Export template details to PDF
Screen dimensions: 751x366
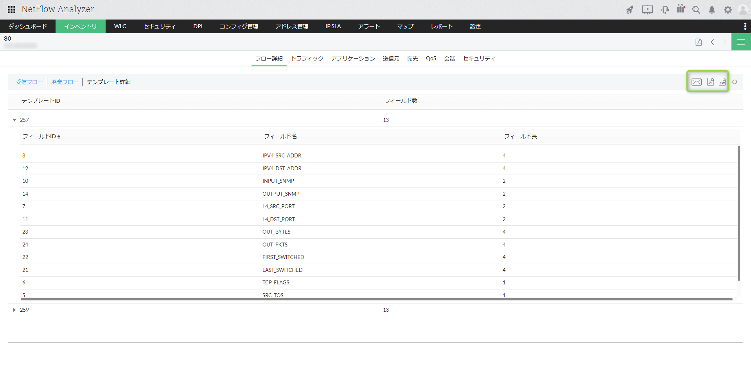710,82
